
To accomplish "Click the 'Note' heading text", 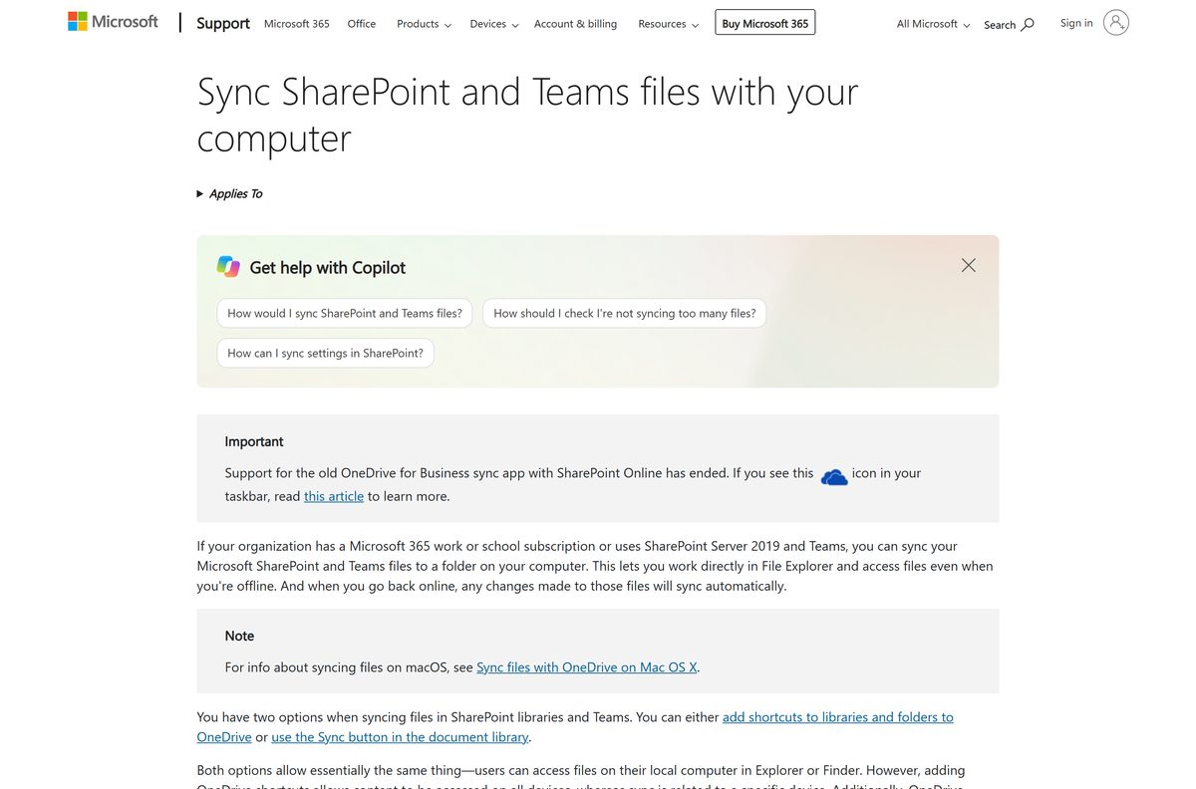I will (x=239, y=636).
